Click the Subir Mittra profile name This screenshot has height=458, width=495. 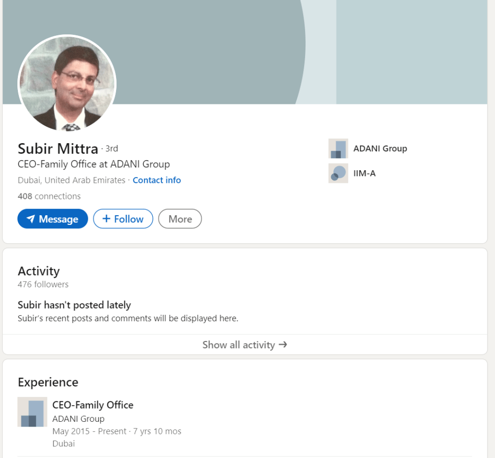pos(58,148)
